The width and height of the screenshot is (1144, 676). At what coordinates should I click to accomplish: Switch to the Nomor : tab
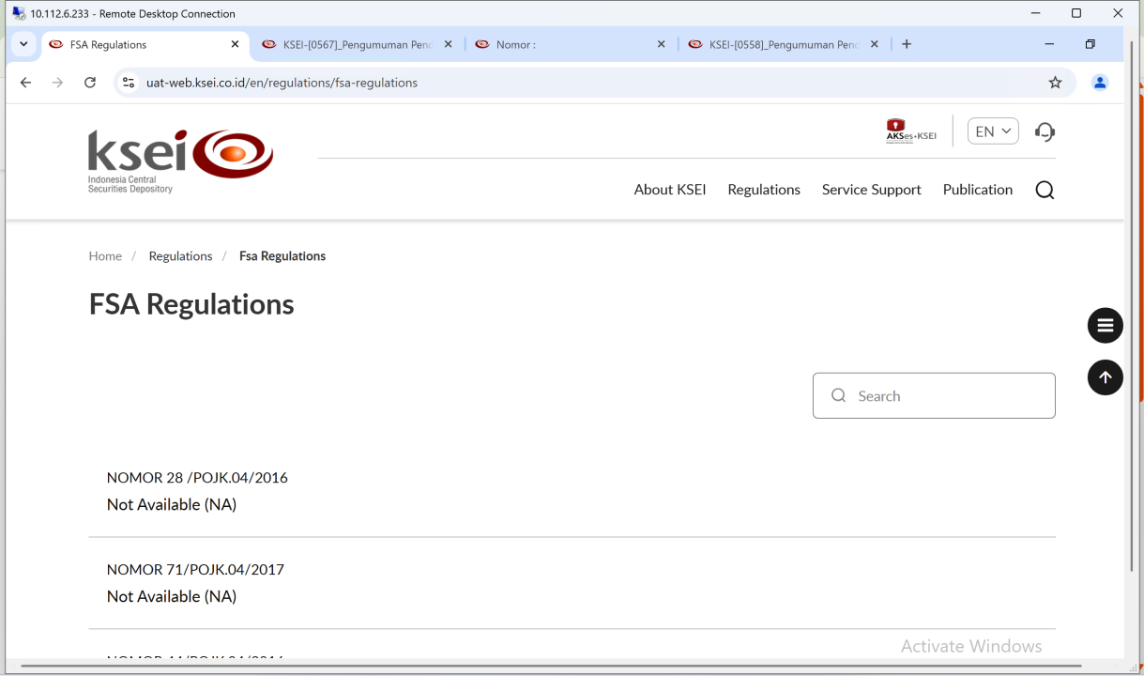[571, 45]
